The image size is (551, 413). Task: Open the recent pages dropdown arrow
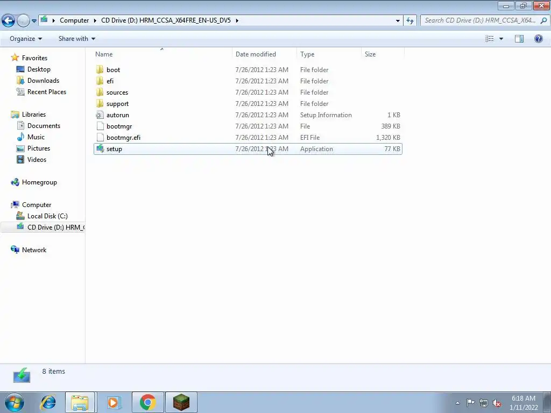coord(34,21)
